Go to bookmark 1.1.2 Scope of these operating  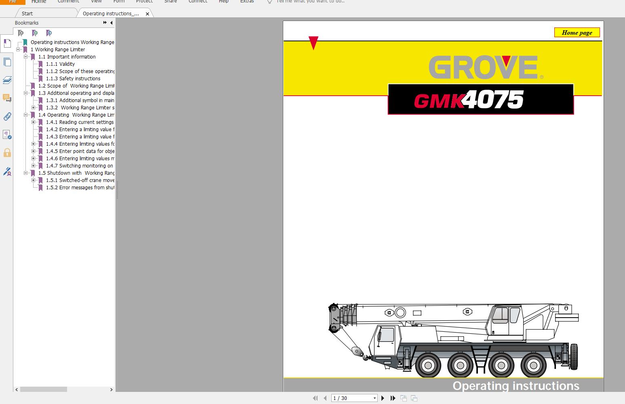[80, 71]
